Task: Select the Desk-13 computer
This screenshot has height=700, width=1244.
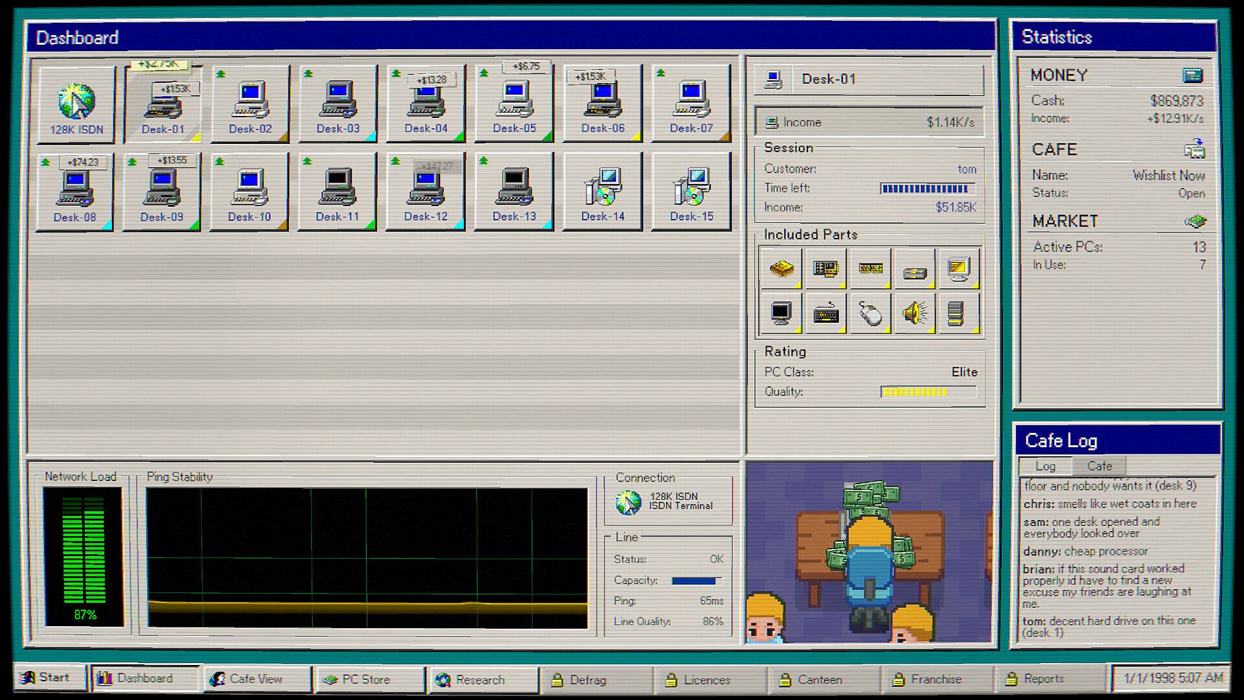Action: click(514, 192)
